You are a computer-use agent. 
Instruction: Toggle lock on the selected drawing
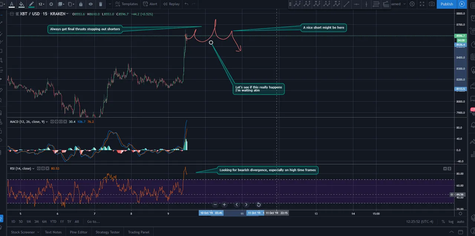coord(81,4)
